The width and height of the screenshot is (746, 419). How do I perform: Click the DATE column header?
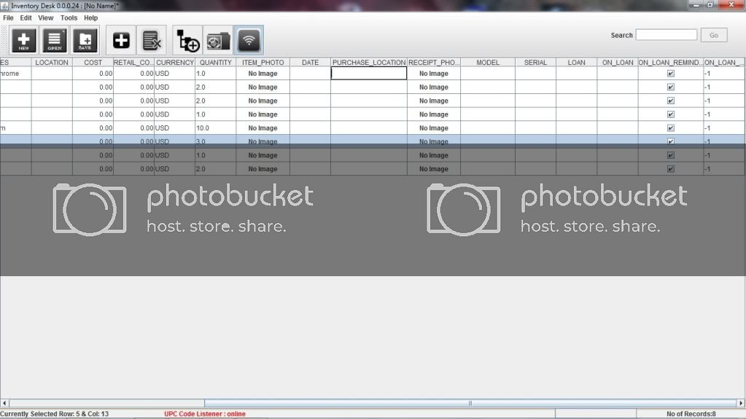click(x=310, y=62)
